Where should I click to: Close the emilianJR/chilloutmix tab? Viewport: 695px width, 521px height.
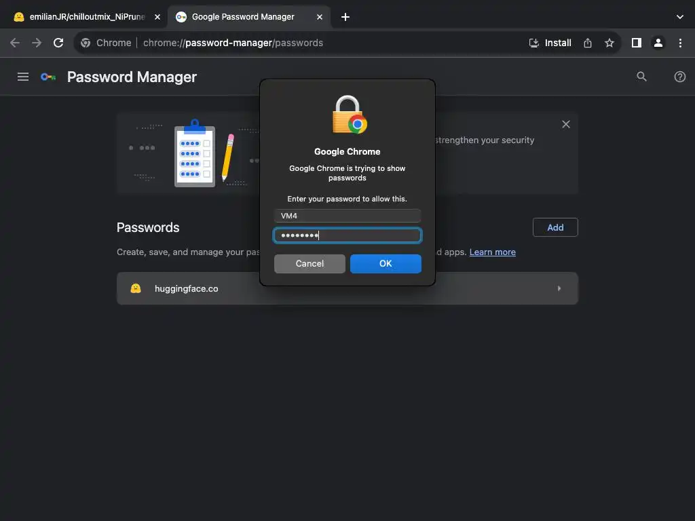click(x=157, y=17)
